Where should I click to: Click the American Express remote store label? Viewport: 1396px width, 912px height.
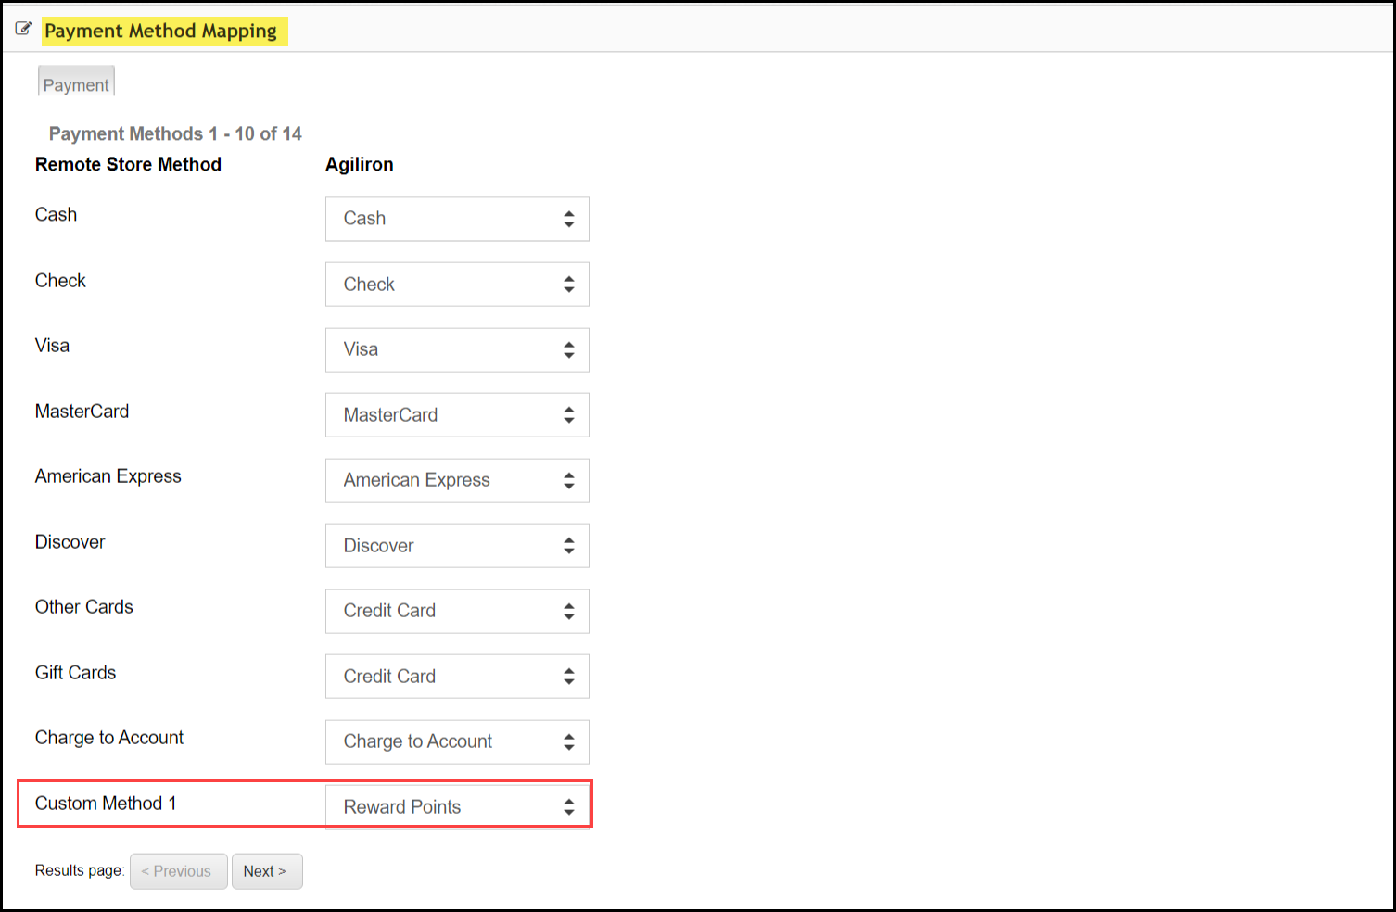108,475
